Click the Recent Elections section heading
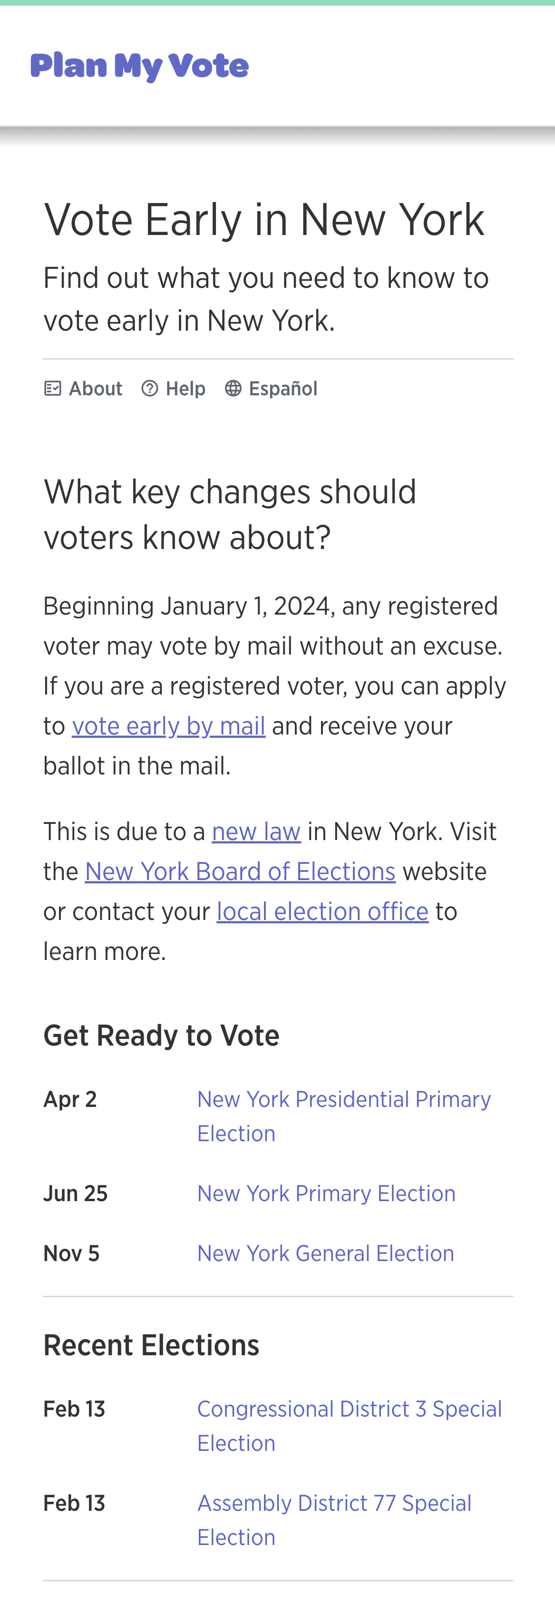The image size is (555, 1605). tap(151, 1345)
